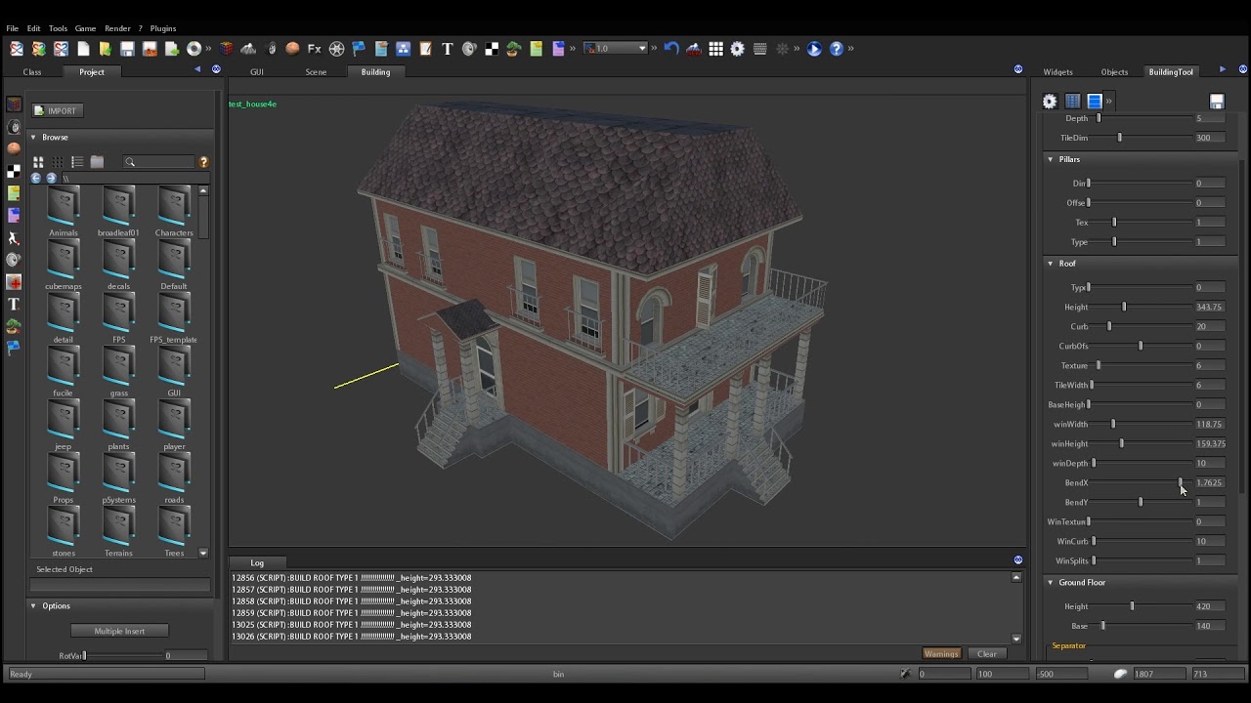
Task: Click the keyboard icon in the toolbar
Action: [759, 49]
